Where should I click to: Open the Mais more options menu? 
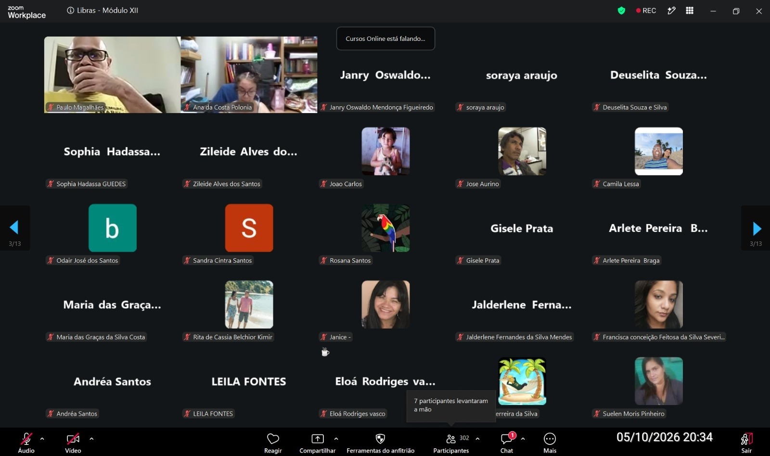(550, 443)
